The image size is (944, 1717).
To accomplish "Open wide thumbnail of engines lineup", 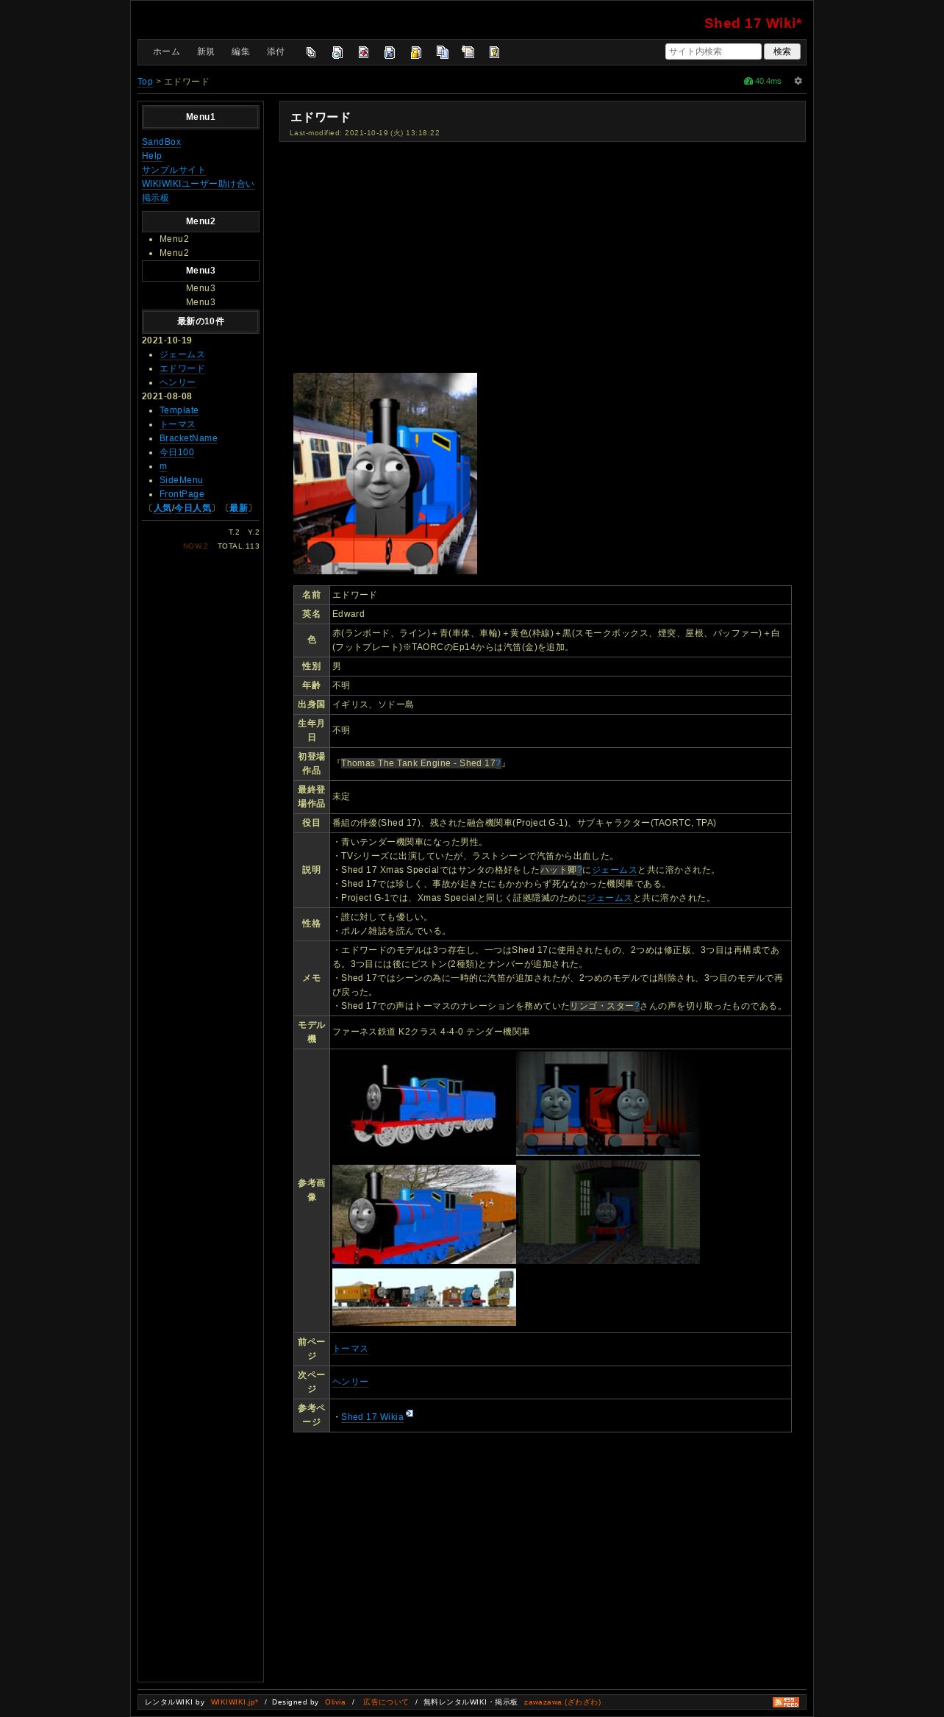I will (x=424, y=1297).
